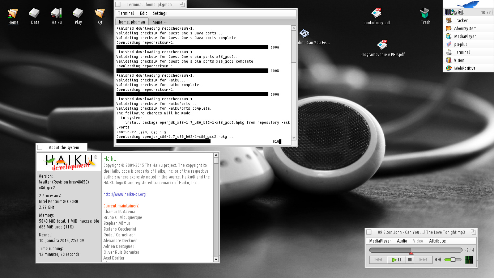Click the 61% download progress bar
494x278 pixels.
click(163, 142)
